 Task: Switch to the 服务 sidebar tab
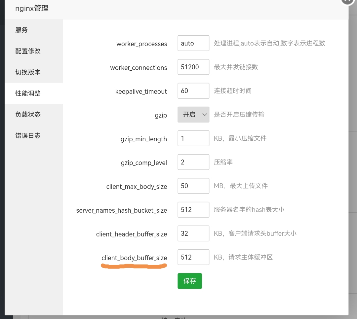21,30
